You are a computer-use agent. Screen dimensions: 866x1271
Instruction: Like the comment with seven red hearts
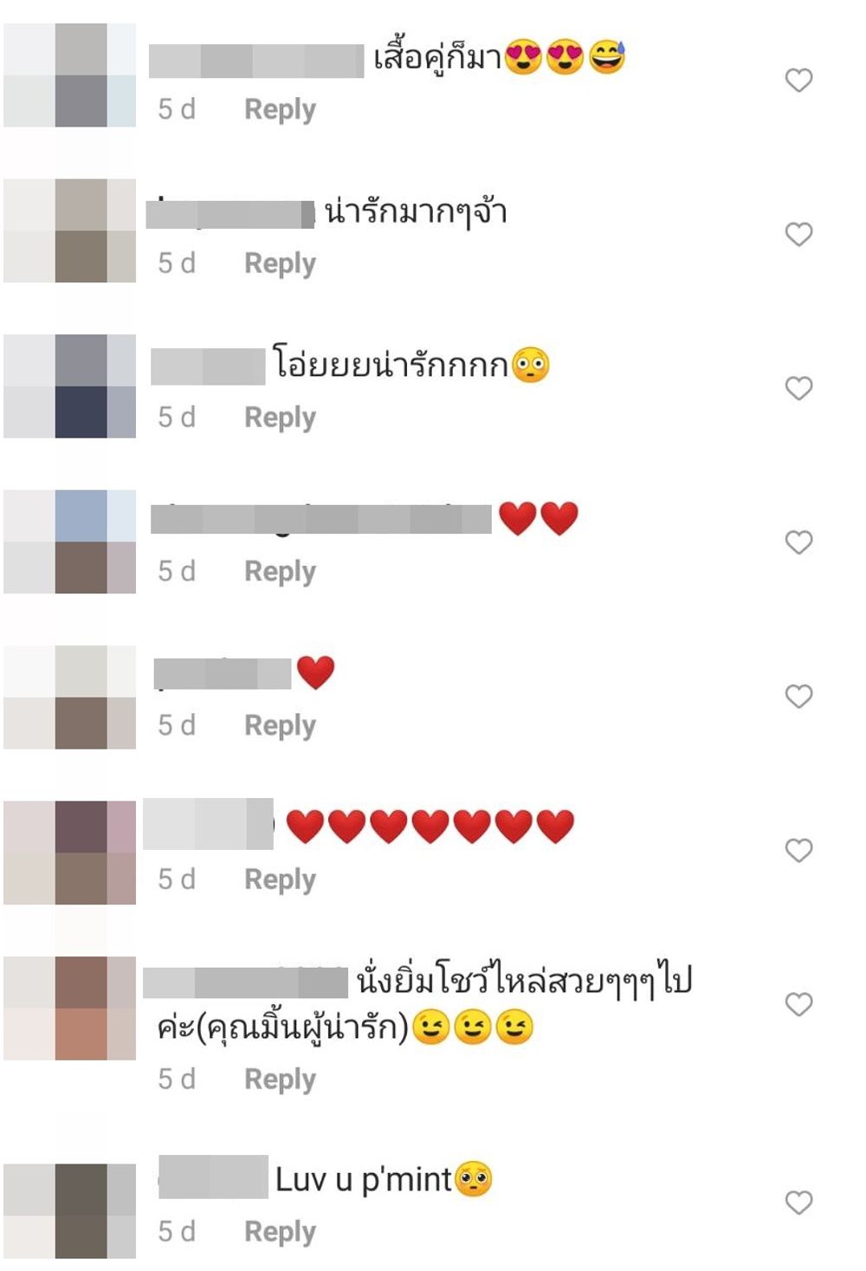798,851
